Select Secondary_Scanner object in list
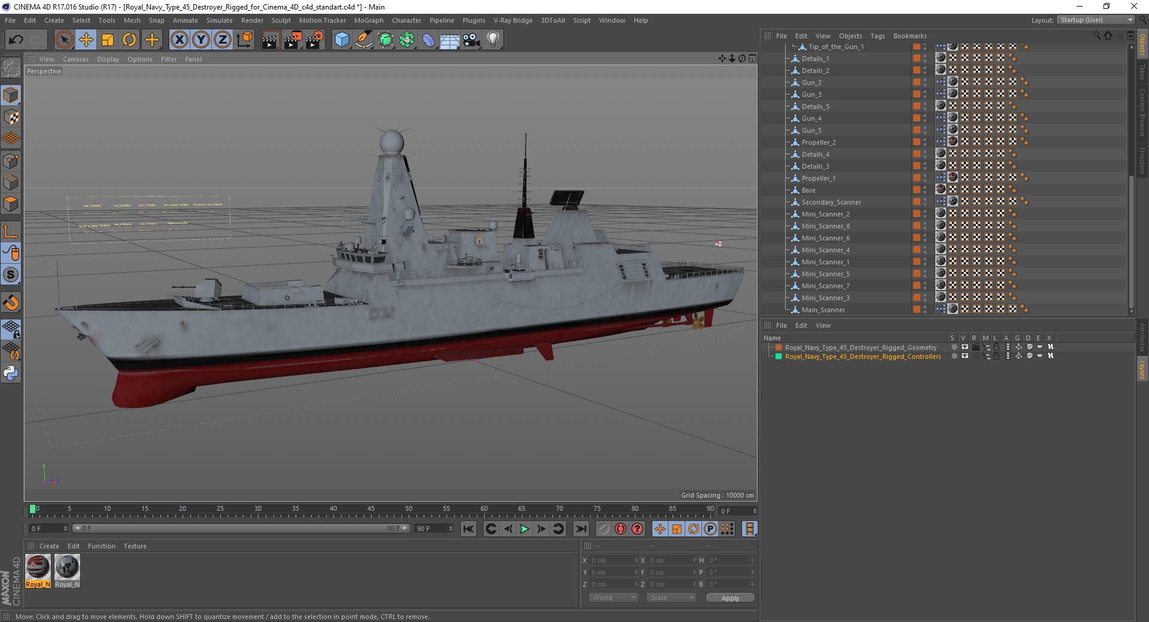 (831, 202)
